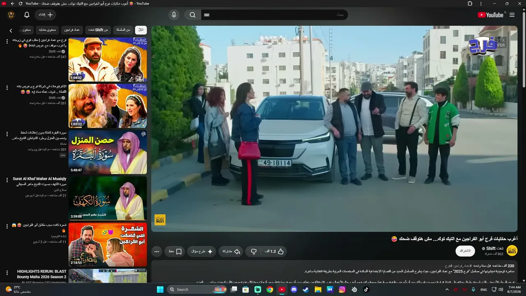Screen dimensions: 526x296
Task: Go to YouTube home via the logo
Action: (x=491, y=15)
